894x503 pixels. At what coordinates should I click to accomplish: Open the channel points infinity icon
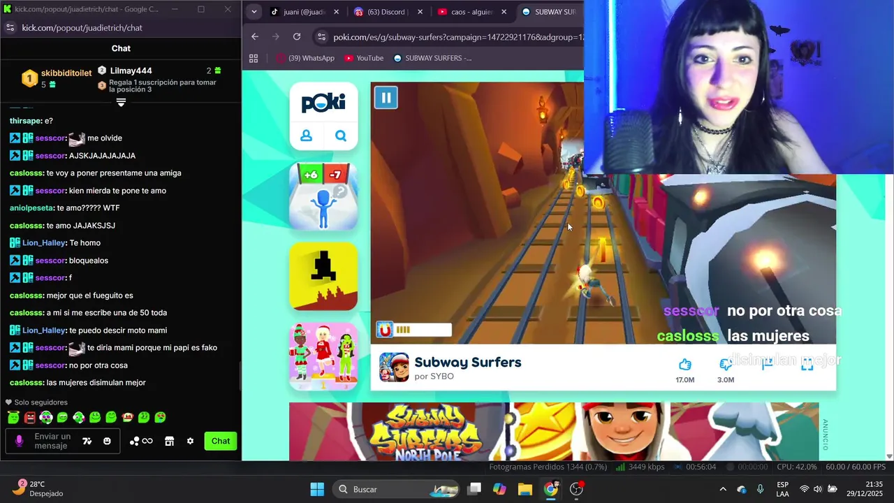(141, 441)
